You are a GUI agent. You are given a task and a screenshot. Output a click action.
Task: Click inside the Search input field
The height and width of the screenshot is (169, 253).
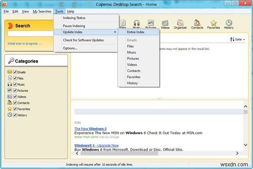coord(31,34)
